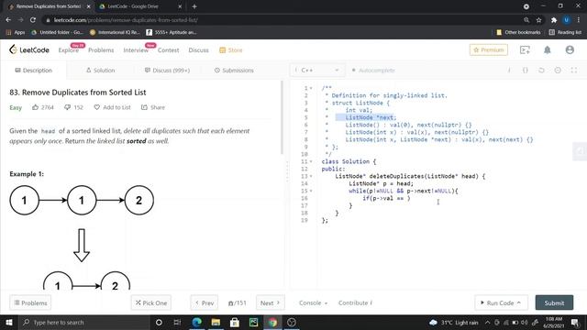Open a new browser tab
Screen dimensions: 587x330
coord(194,6)
